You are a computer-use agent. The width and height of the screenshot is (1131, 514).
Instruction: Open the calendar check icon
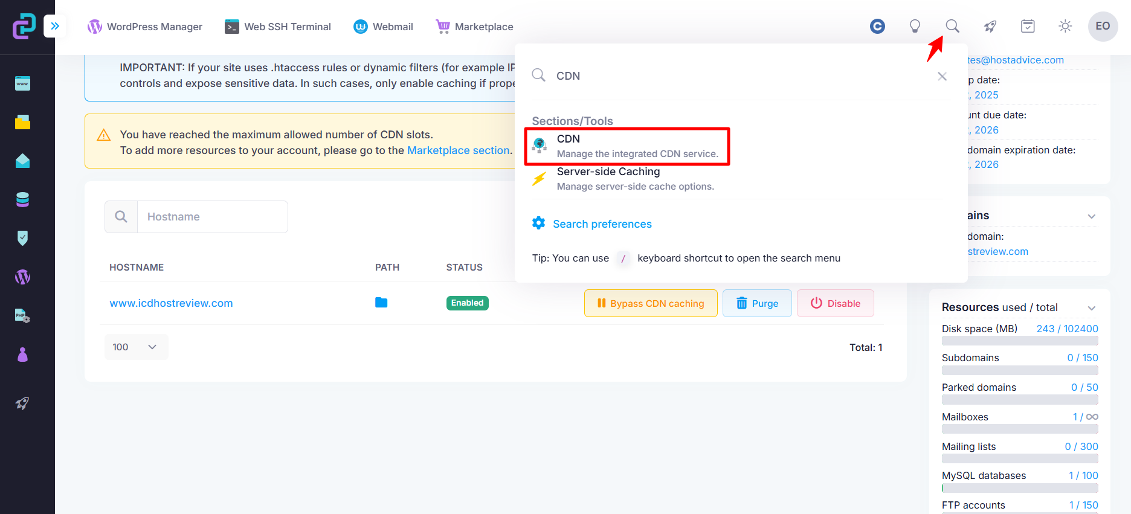pos(1028,26)
